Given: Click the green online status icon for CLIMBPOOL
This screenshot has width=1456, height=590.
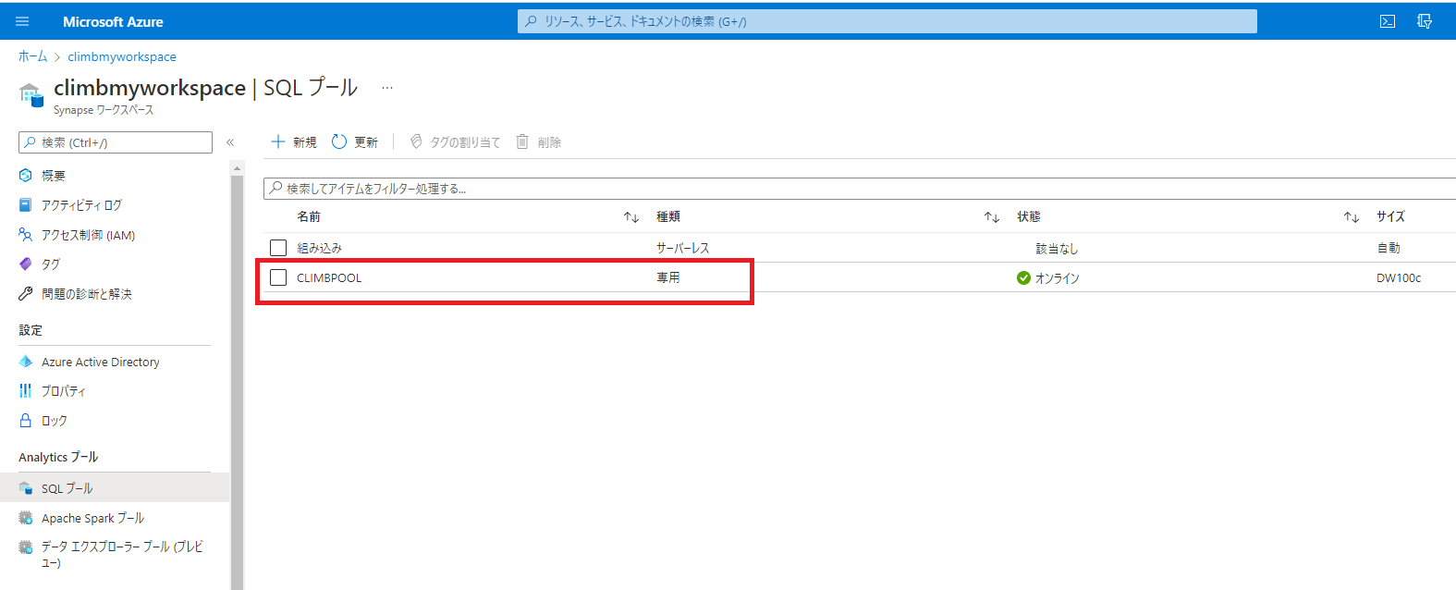Looking at the screenshot, I should 1023,277.
